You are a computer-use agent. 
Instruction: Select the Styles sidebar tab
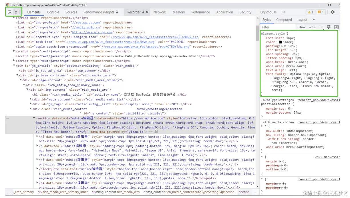point(267,20)
